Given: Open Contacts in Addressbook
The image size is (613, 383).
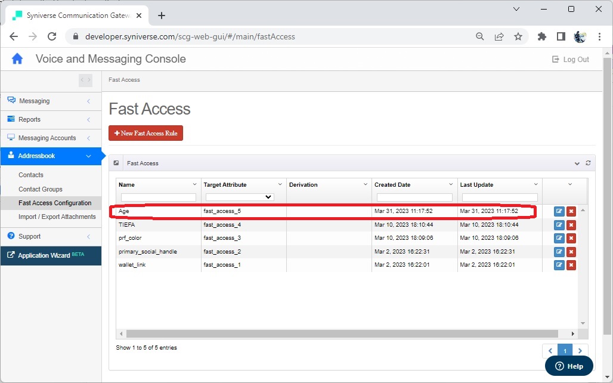Looking at the screenshot, I should (x=31, y=175).
